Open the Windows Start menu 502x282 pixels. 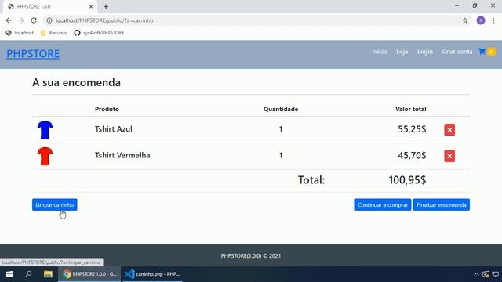point(9,274)
